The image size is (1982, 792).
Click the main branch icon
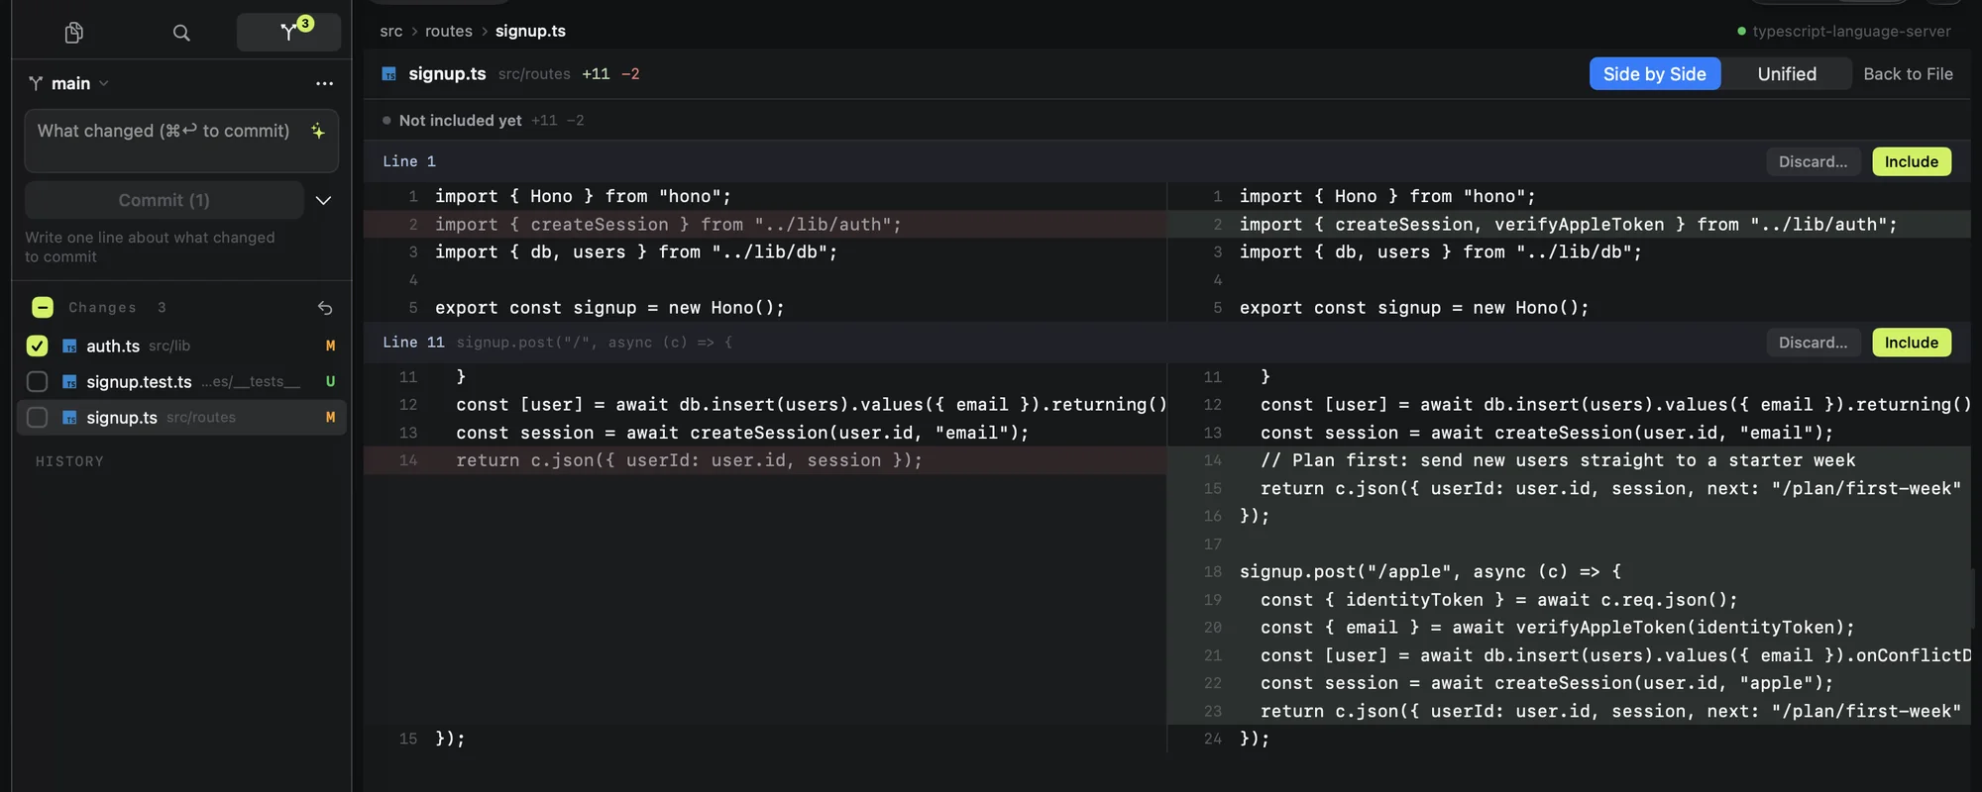pyautogui.click(x=36, y=83)
